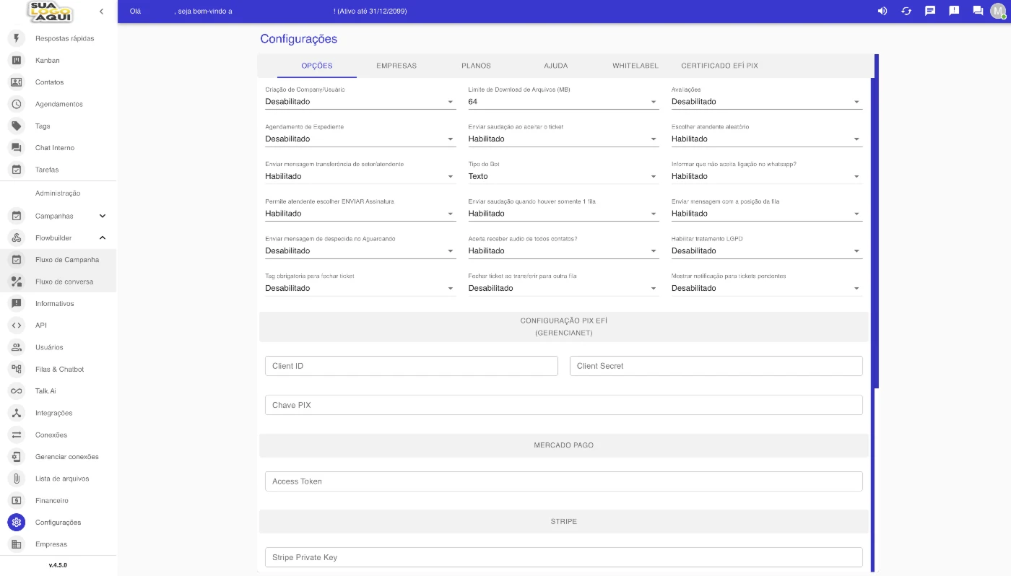Screen dimensions: 1011x576
Task: Open Talk.Ai from the sidebar
Action: 45,391
